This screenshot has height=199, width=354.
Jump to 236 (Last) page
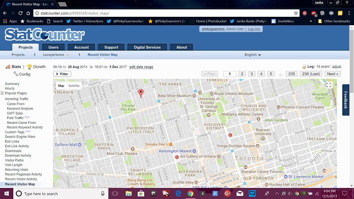coord(311,74)
